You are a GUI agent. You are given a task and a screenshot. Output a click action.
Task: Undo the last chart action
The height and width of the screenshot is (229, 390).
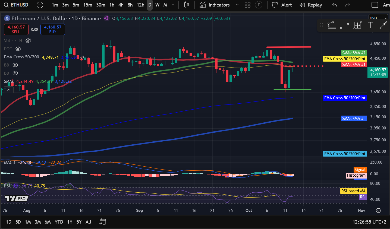click(335, 5)
